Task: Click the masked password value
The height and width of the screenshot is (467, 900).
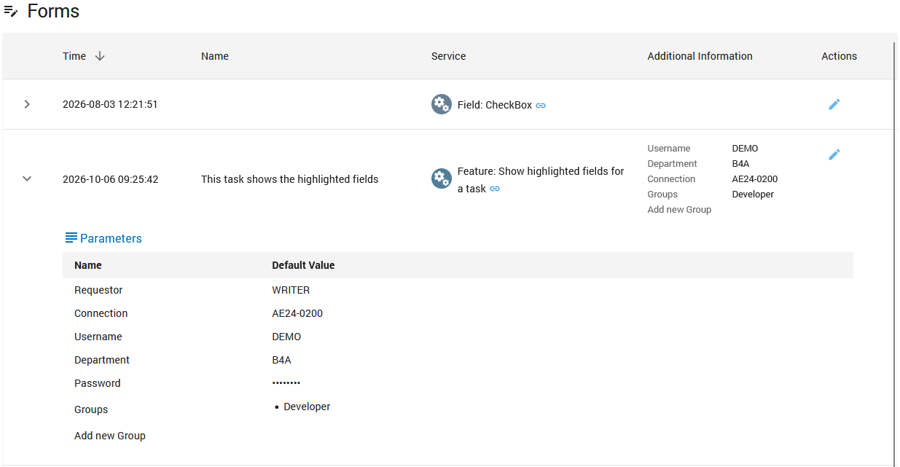Action: pos(286,383)
